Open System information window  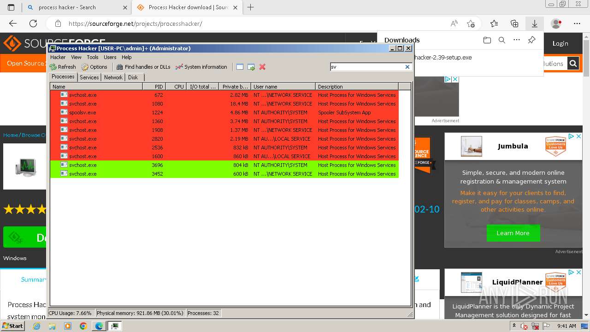[x=201, y=67]
